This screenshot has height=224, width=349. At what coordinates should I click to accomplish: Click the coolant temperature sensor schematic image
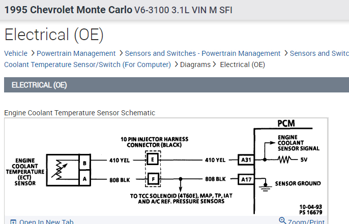pyautogui.click(x=166, y=168)
